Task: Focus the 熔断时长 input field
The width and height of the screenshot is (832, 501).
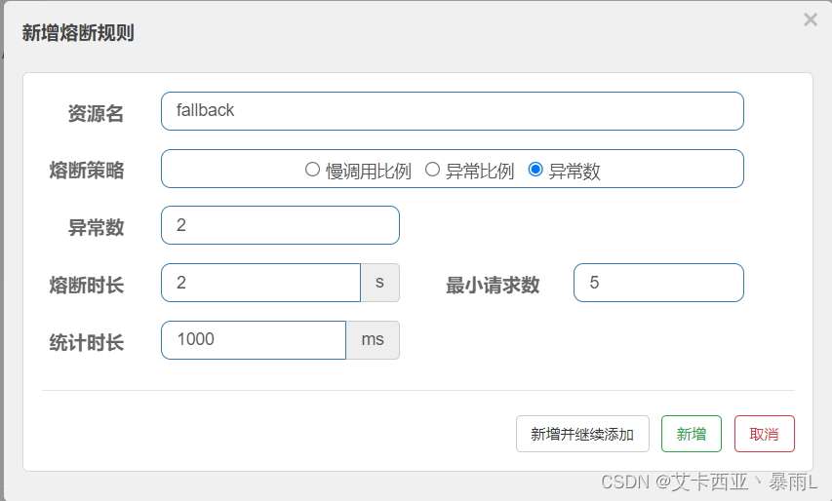Action: pos(261,283)
